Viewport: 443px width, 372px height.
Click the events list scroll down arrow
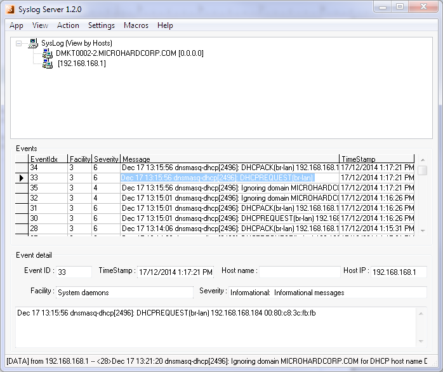(x=423, y=230)
